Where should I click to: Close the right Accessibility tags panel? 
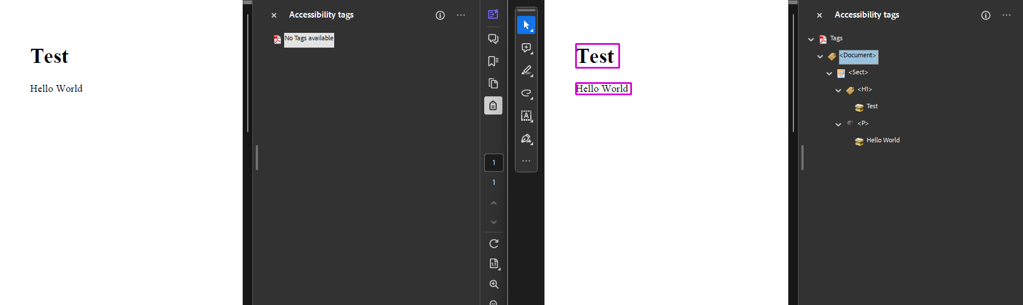(x=820, y=15)
